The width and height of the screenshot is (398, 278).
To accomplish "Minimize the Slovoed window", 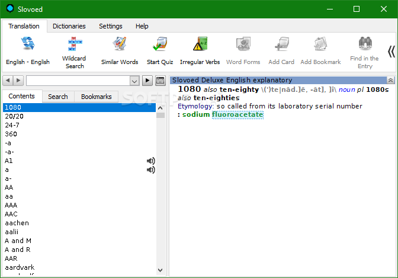I will [x=330, y=9].
